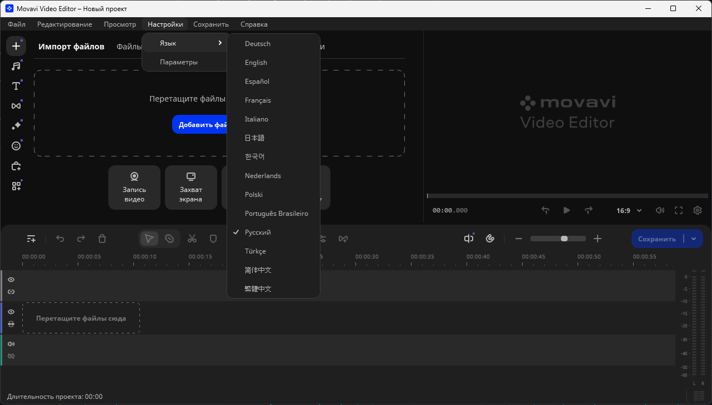Click the next frame icon in player

click(589, 210)
